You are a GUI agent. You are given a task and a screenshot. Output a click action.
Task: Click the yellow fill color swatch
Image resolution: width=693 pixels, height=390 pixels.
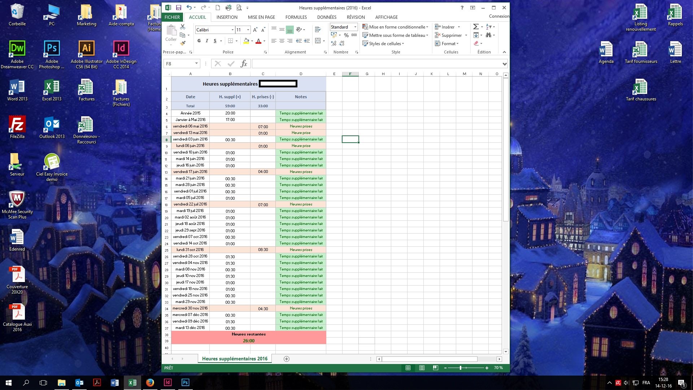click(246, 41)
